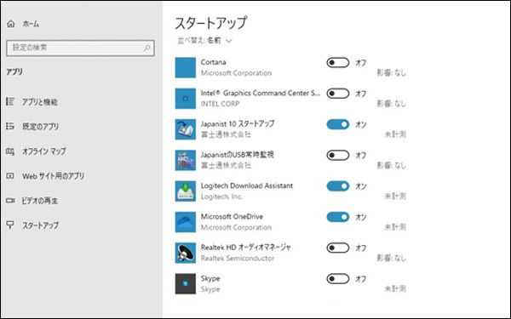Click the スタートアップ page heading

tap(211, 23)
